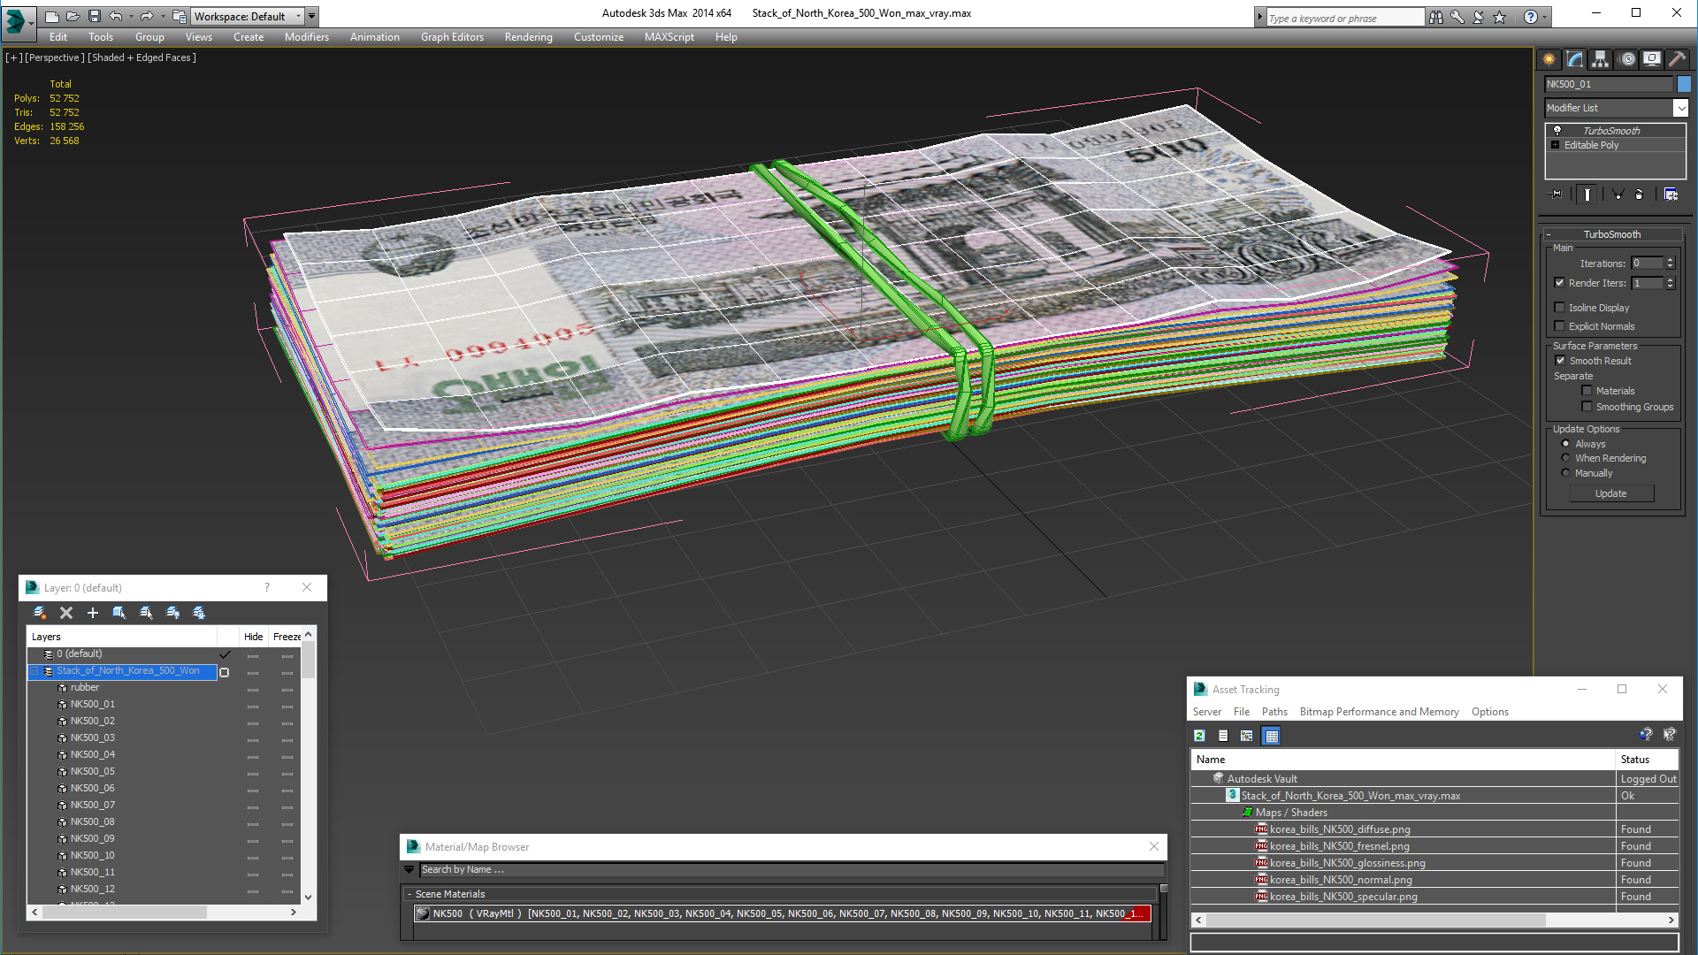Open the Workspace: Default dropdown

pyautogui.click(x=248, y=17)
